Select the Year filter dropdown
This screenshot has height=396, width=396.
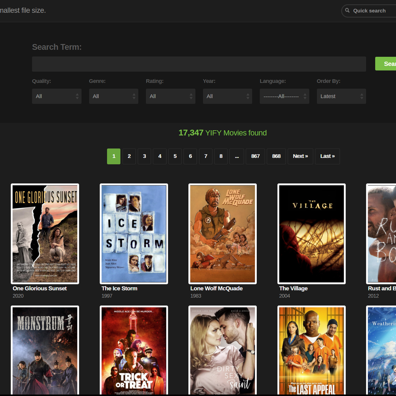227,96
